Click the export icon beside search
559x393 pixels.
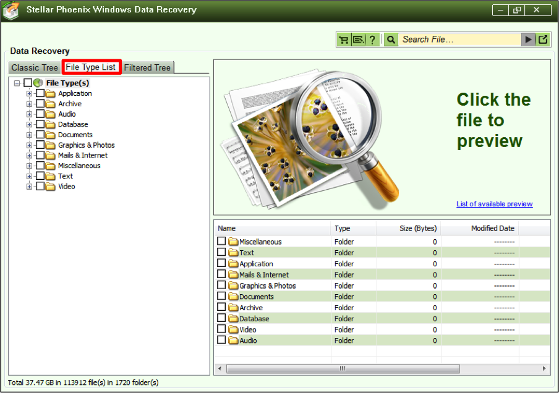point(543,40)
